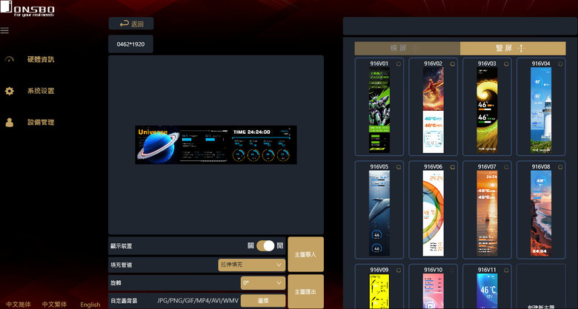Open 916V01 robot theme thumbnail

[x=379, y=109]
